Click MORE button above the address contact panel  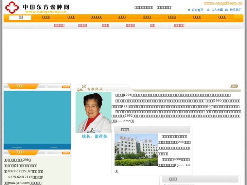click(x=66, y=153)
